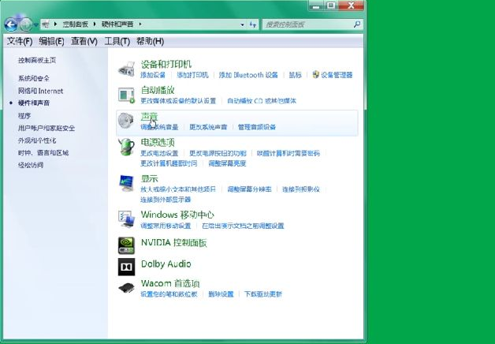Click 更改媒体或设备的默认设置 link
The height and width of the screenshot is (344, 495).
[178, 101]
